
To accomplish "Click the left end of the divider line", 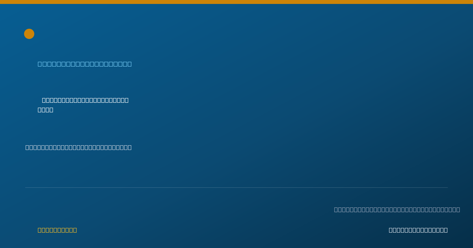I will click(x=26, y=187).
